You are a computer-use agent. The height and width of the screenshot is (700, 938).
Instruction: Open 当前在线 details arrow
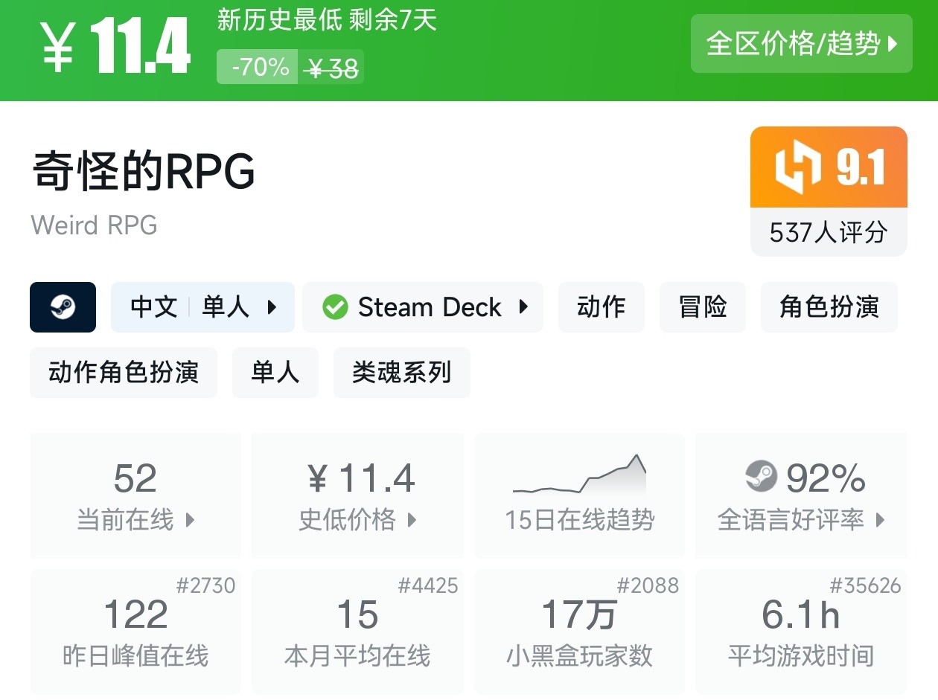click(190, 520)
